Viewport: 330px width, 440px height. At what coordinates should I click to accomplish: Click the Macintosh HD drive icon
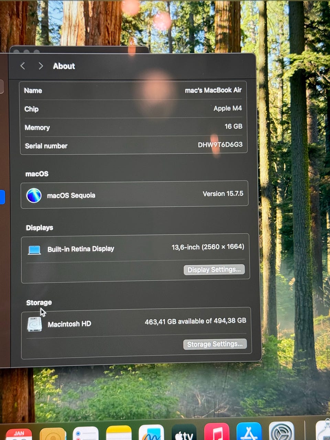coord(34,324)
